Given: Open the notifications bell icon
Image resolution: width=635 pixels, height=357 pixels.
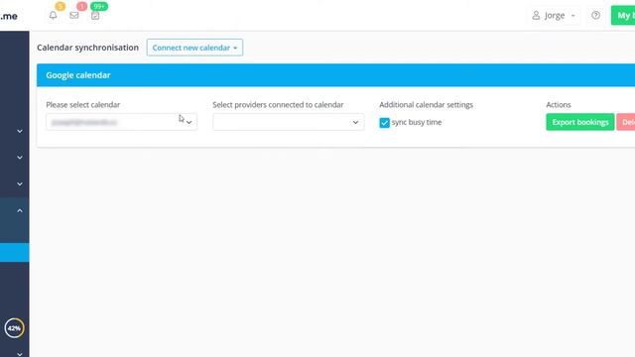Looking at the screenshot, I should [x=53, y=16].
